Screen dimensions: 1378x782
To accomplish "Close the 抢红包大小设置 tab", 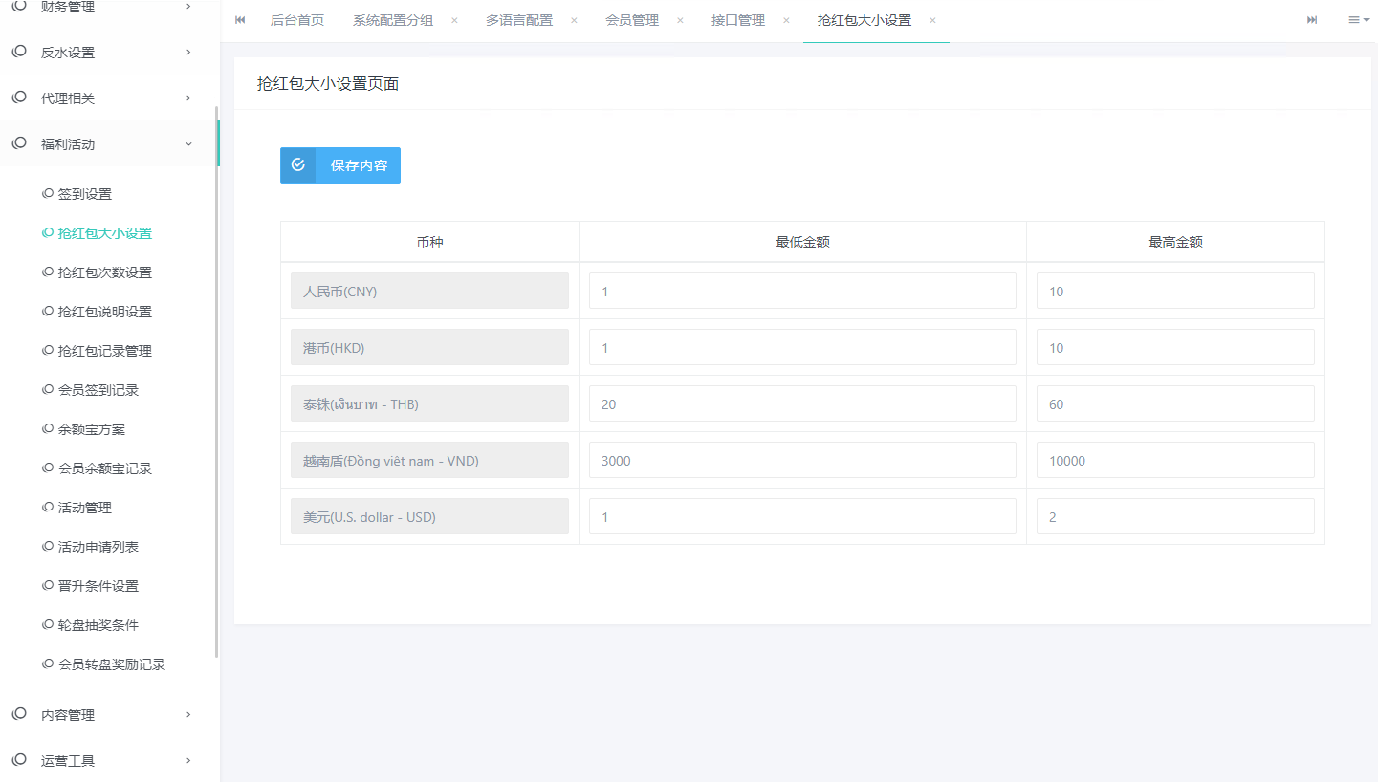I will click(932, 20).
